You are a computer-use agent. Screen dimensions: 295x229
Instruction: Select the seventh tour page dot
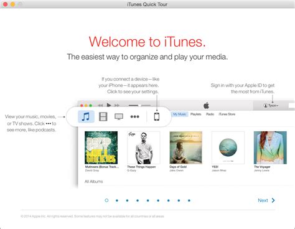pos(169,200)
